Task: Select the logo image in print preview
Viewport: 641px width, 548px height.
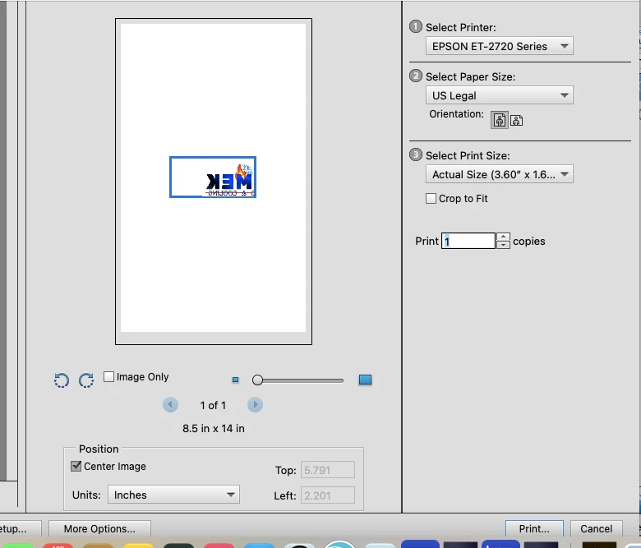Action: pyautogui.click(x=213, y=177)
